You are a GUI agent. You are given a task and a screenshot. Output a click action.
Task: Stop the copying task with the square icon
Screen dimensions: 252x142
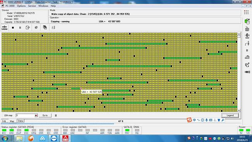point(13,27)
